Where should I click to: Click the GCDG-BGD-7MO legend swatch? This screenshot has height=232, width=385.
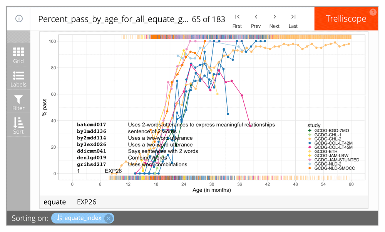coord(310,131)
